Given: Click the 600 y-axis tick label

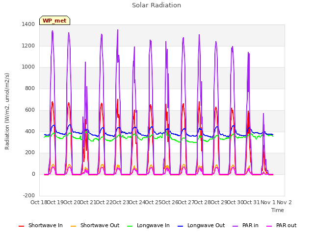Looking at the screenshot, I should point(30,110).
